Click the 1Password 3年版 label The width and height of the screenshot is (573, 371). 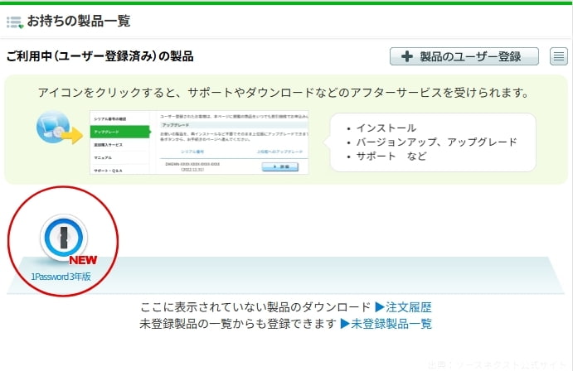[x=61, y=277]
